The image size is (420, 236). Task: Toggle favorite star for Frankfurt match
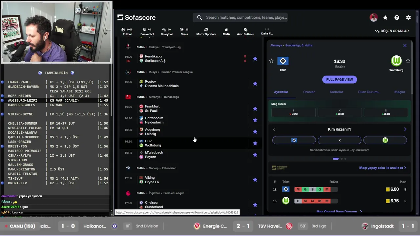coord(255,108)
